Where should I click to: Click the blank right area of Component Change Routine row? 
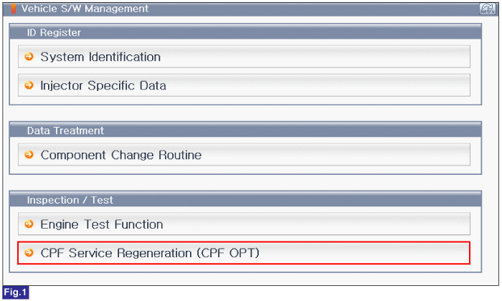[336, 155]
